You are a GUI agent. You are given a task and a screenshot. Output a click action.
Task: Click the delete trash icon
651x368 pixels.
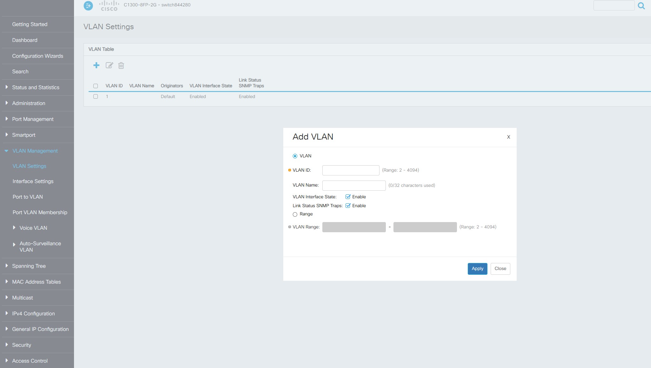click(121, 66)
